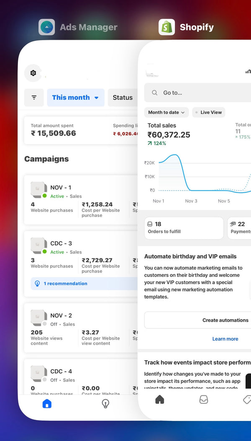251x441 pixels.
Task: Tap the Shopify app icon at top
Action: point(166,27)
